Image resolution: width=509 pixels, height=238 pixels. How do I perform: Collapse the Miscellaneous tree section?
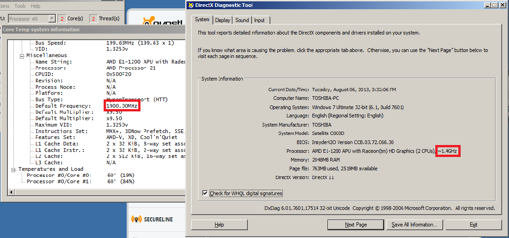pos(22,55)
